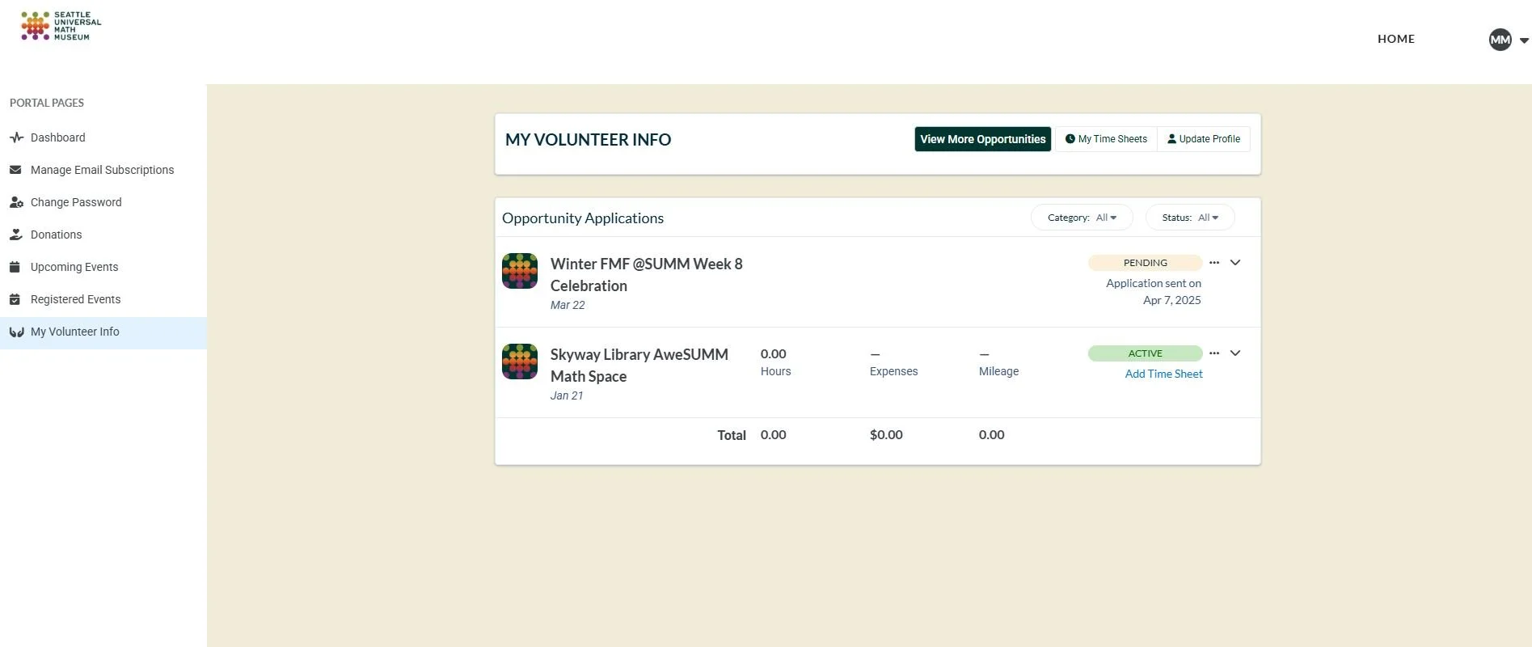1532x647 pixels.
Task: Click the Skyway Library opportunity thumbnail
Action: coord(520,362)
